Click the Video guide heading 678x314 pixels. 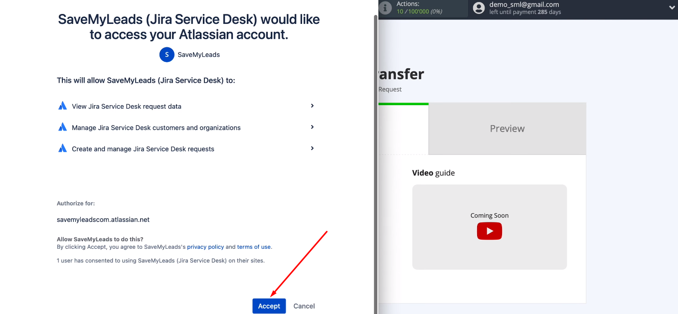433,173
